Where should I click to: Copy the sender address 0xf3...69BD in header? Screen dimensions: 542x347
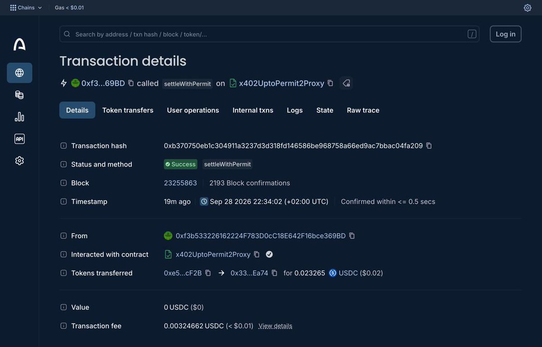[x=131, y=83]
